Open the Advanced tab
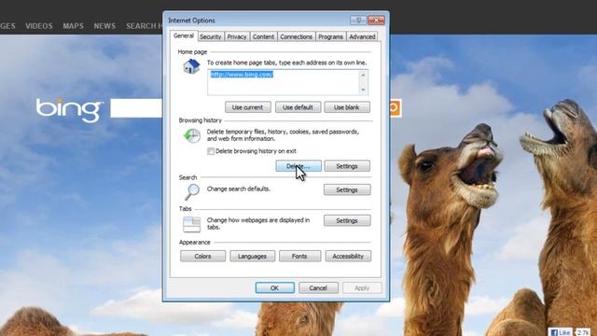Viewport: 597px width, 336px height. click(x=362, y=36)
